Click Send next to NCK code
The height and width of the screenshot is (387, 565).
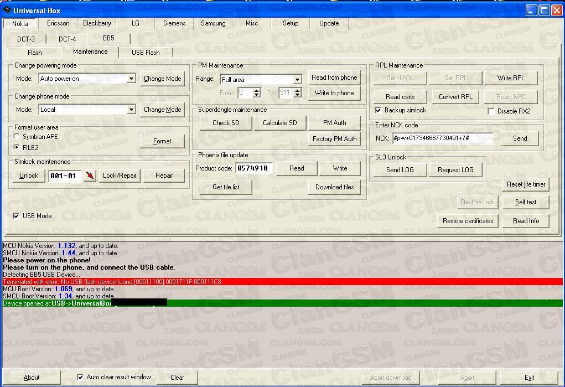click(520, 138)
